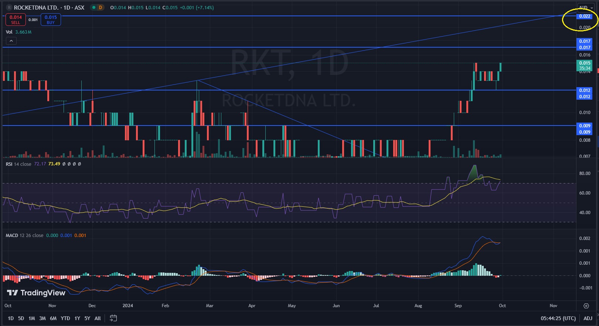Toggle the ADJ adjusted data option
Viewport: 599px width, 326px height.
point(588,318)
